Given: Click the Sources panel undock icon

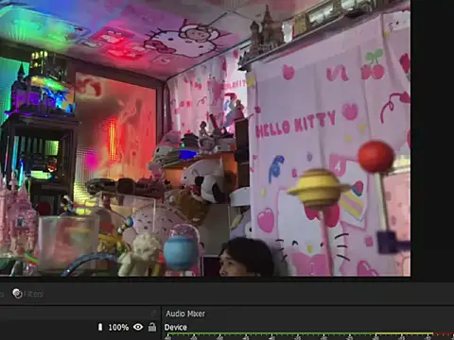Looking at the screenshot, I should click(153, 313).
